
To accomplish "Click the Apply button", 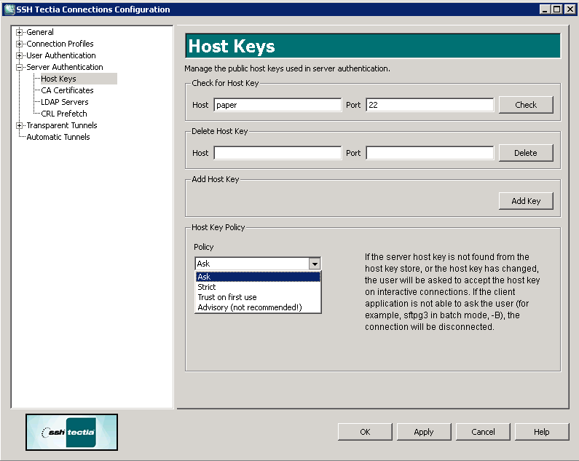I will pos(424,432).
